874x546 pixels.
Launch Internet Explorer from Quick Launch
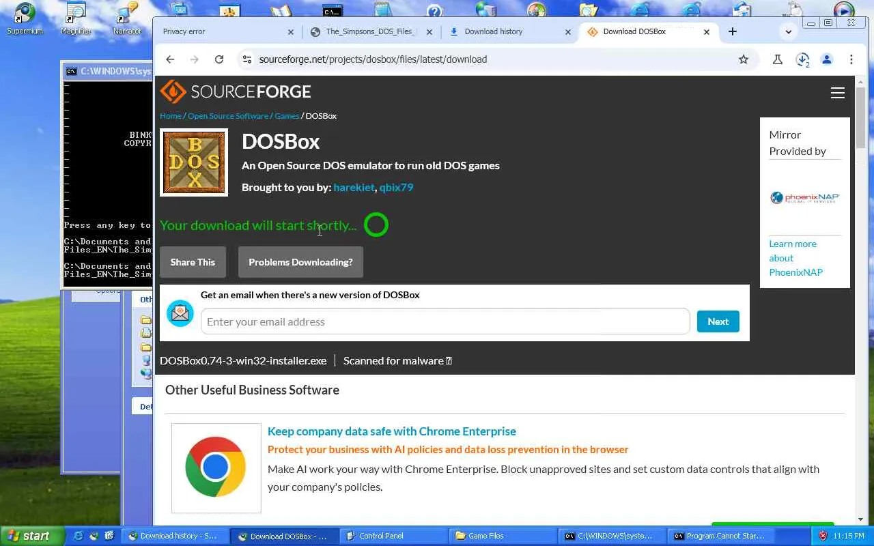coord(79,536)
